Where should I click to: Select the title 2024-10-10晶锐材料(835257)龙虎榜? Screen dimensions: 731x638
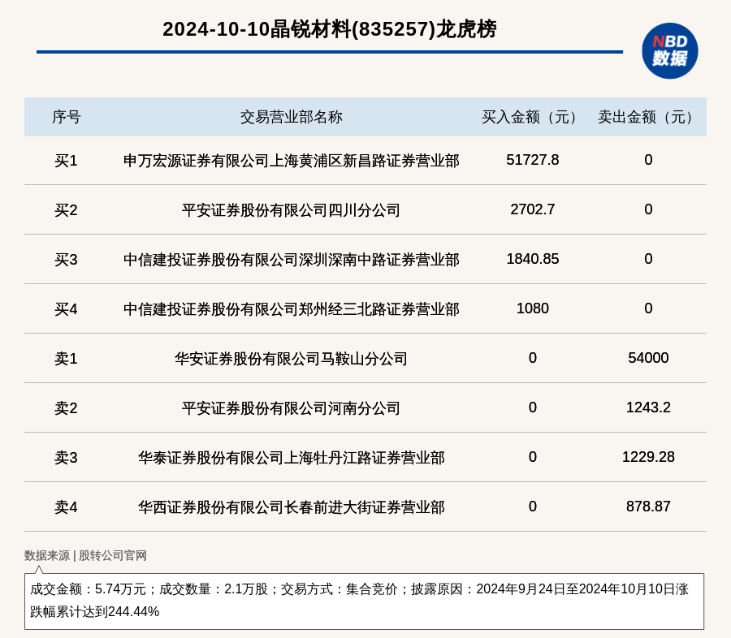tap(330, 29)
